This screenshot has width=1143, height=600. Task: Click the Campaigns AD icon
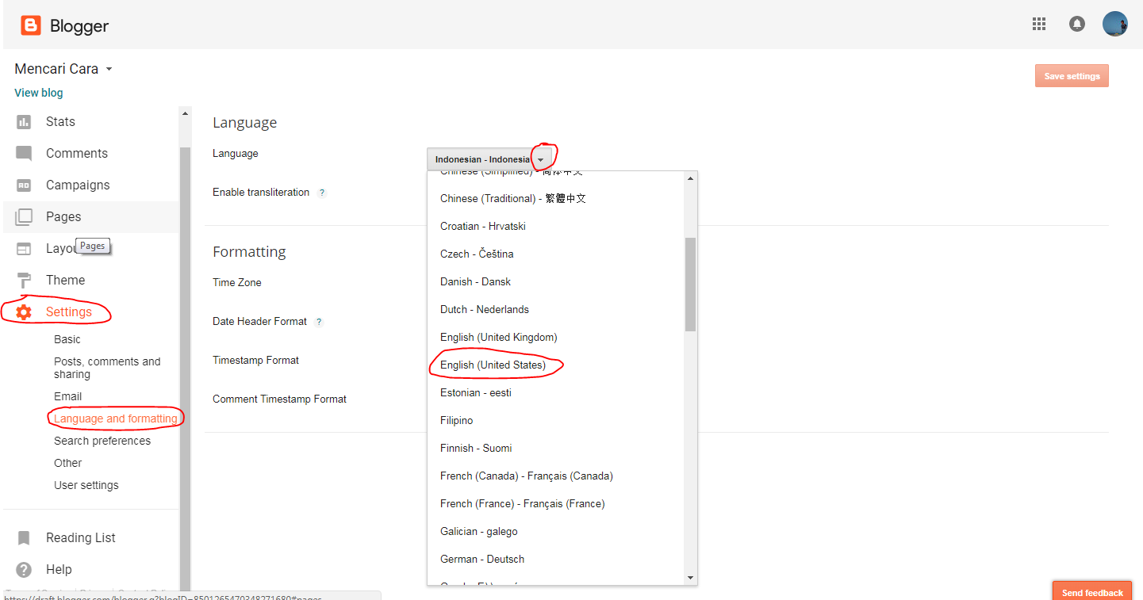click(x=24, y=185)
